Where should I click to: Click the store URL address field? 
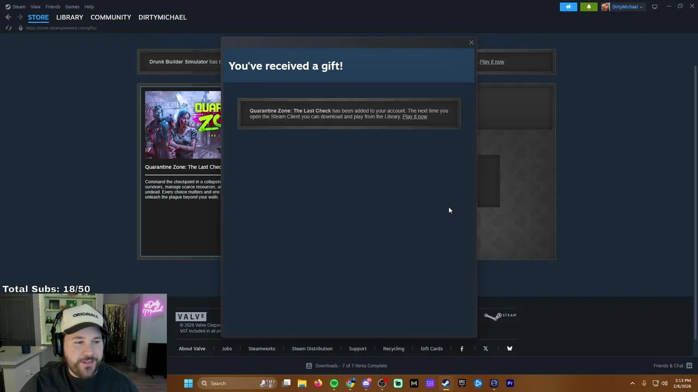click(x=61, y=28)
